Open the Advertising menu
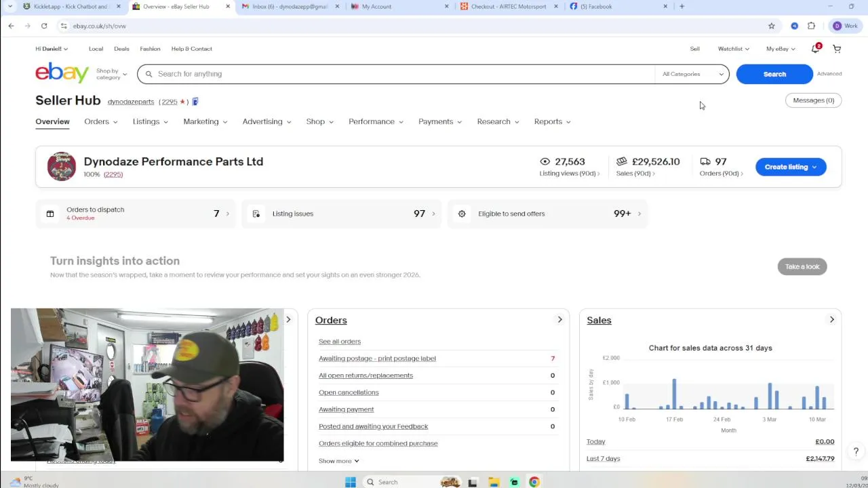This screenshot has width=868, height=488. click(x=267, y=121)
